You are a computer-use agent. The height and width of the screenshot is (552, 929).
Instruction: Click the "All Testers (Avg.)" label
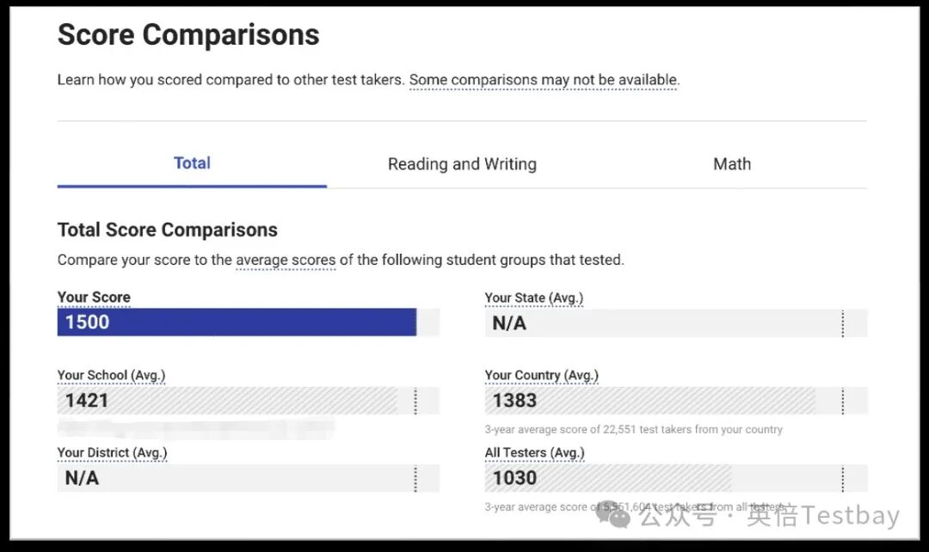pos(534,452)
